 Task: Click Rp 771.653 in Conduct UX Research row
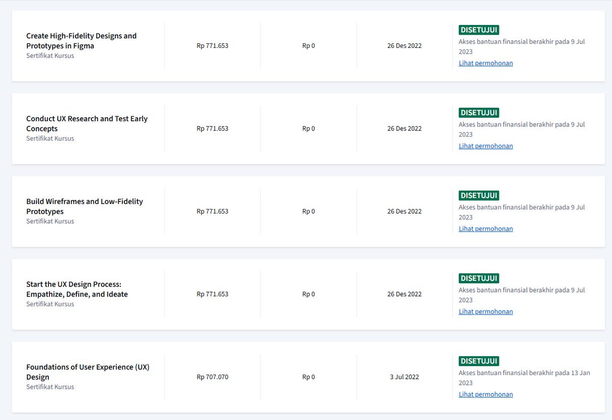point(212,128)
